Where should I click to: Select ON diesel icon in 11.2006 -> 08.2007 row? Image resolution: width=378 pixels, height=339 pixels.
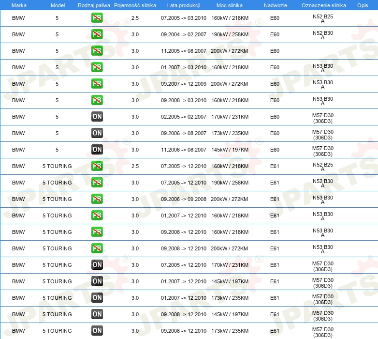97,150
